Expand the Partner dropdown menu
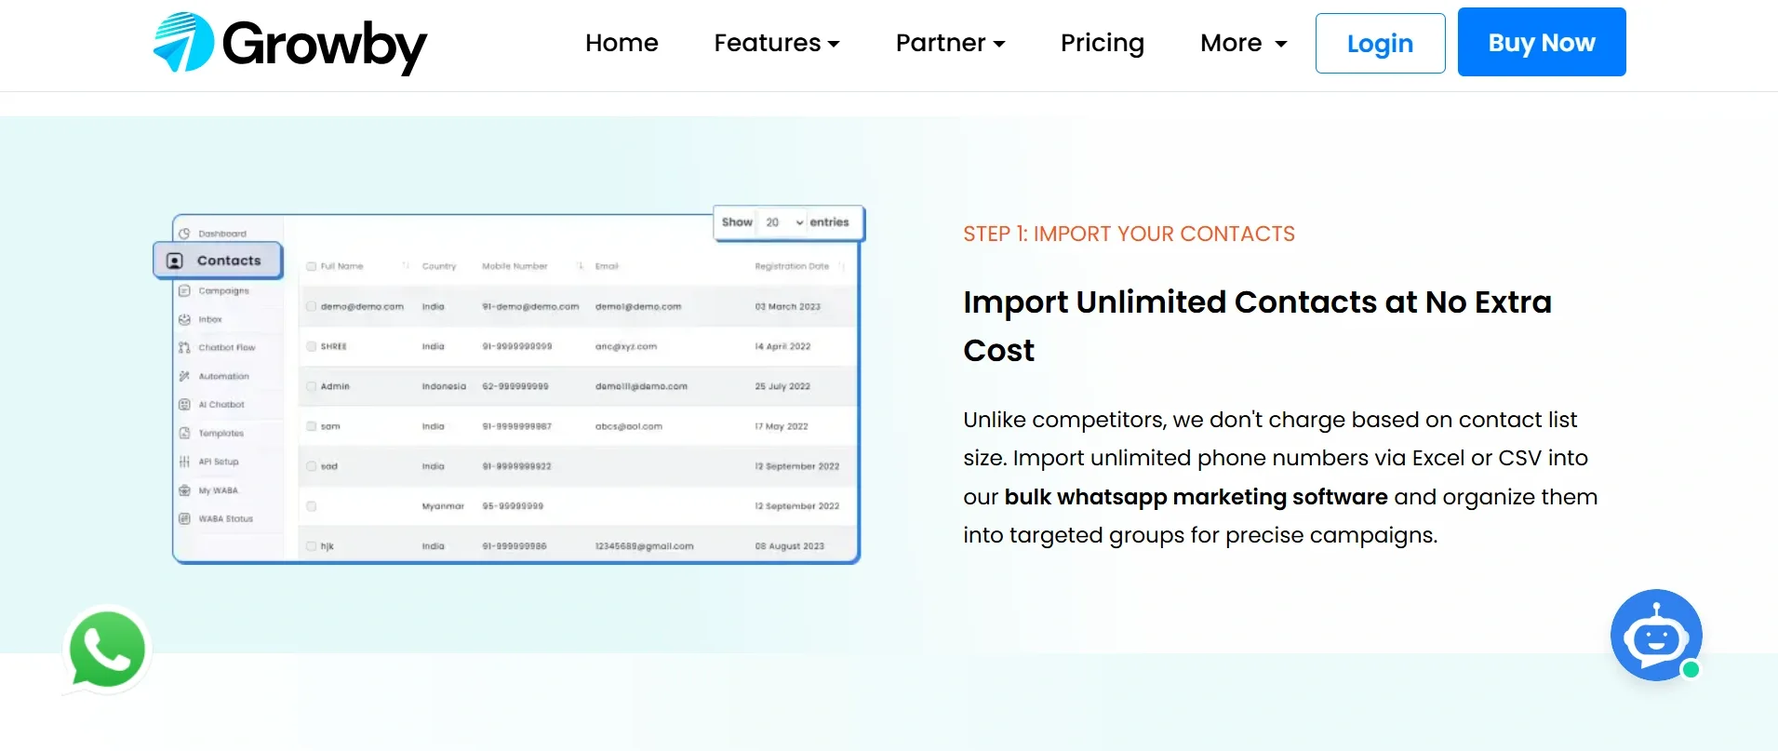The width and height of the screenshot is (1778, 751). (950, 43)
